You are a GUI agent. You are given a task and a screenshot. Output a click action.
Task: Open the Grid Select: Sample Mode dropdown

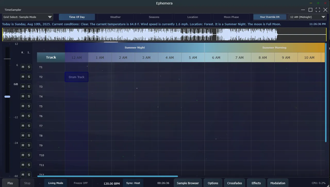pyautogui.click(x=28, y=17)
